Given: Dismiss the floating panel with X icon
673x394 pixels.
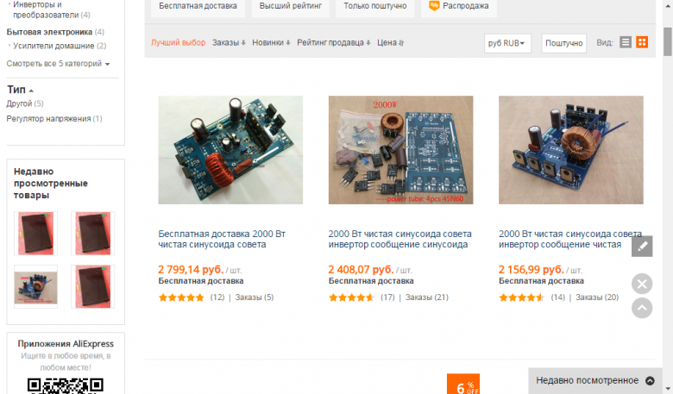Looking at the screenshot, I should [642, 284].
